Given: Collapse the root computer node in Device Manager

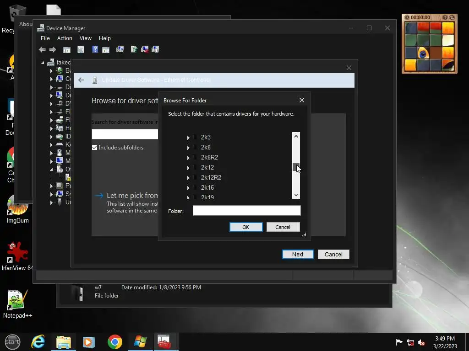Looking at the screenshot, I should tap(43, 63).
